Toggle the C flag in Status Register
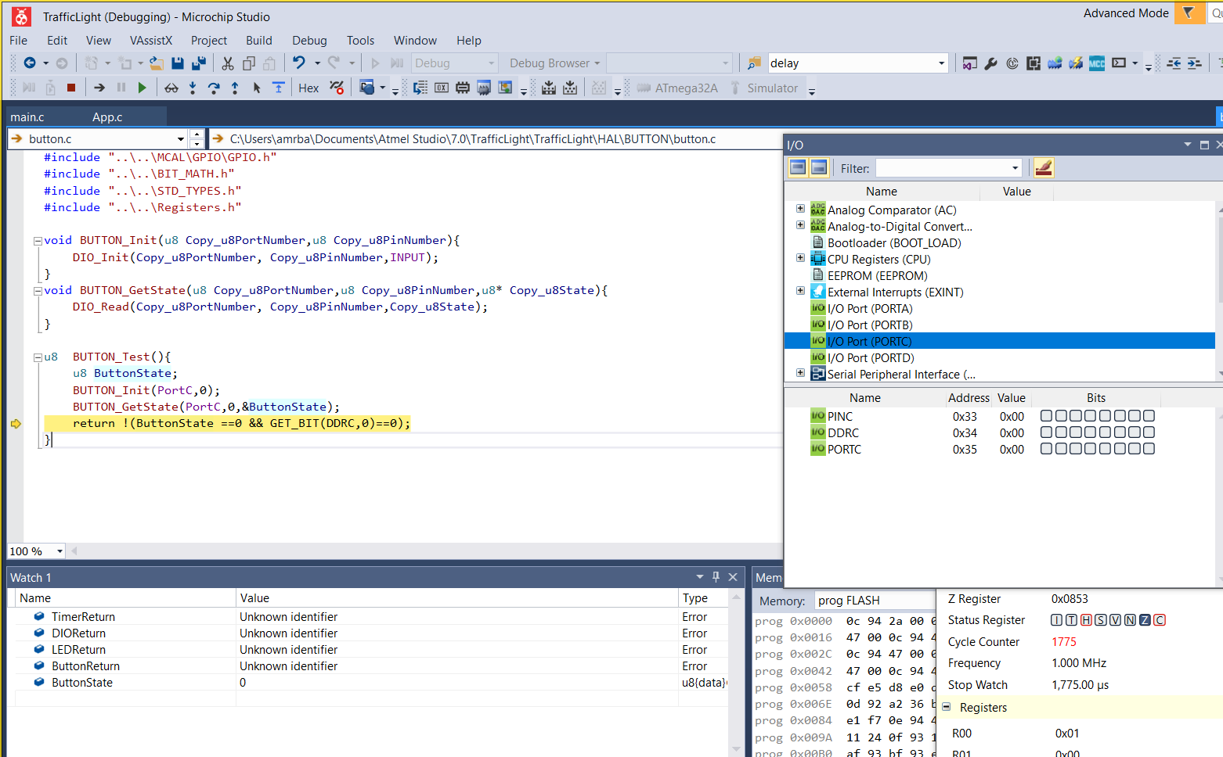Image resolution: width=1223 pixels, height=757 pixels. (x=1160, y=620)
